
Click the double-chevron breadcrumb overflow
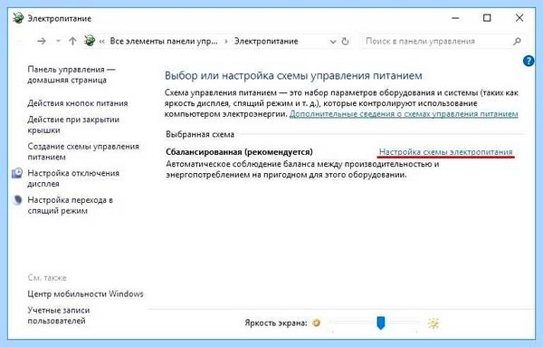(x=101, y=42)
